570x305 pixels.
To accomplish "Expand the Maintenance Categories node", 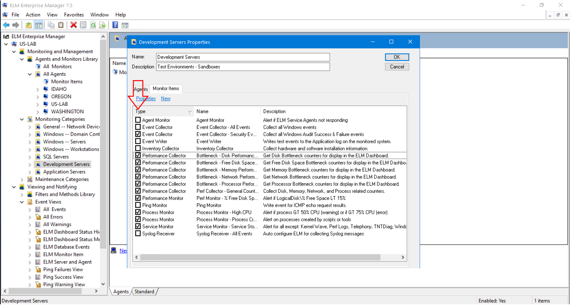I will [22, 180].
